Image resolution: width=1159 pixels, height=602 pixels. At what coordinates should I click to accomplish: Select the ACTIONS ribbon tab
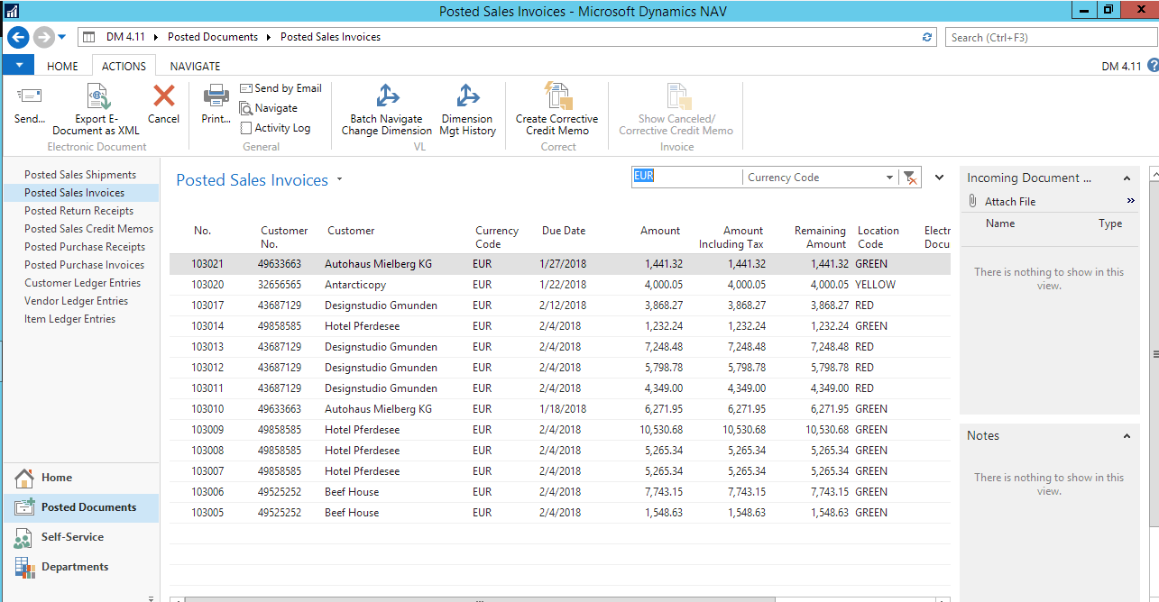pos(124,66)
